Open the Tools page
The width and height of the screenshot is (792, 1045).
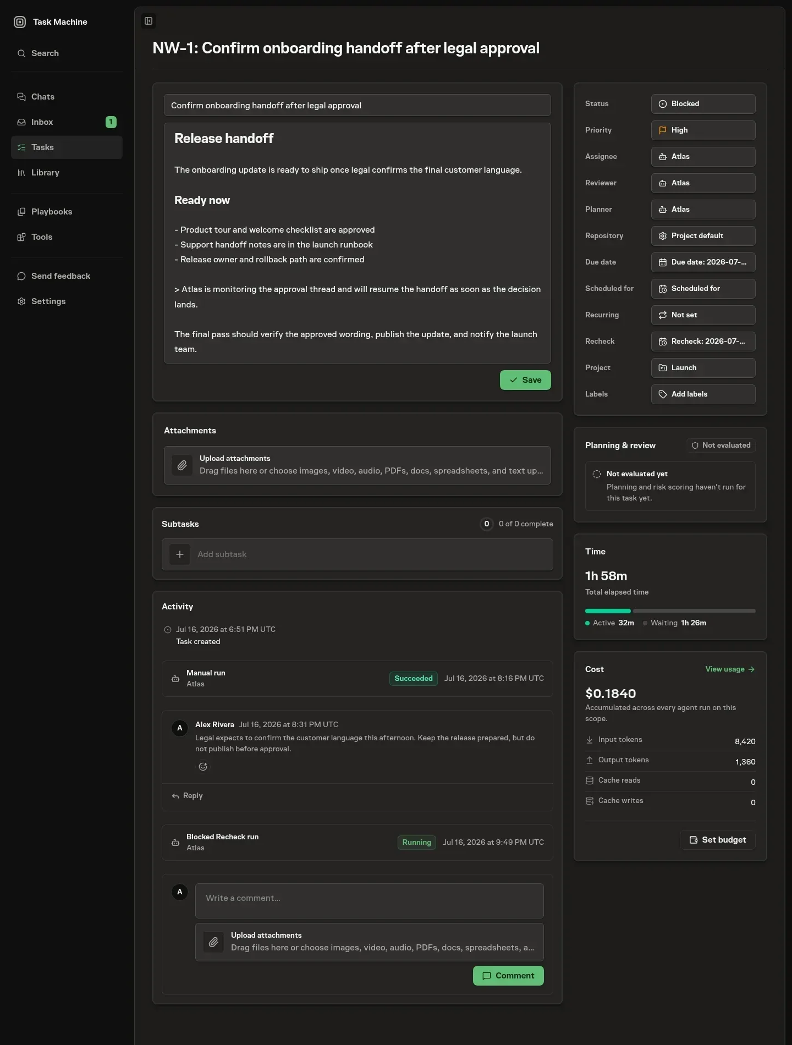67,237
